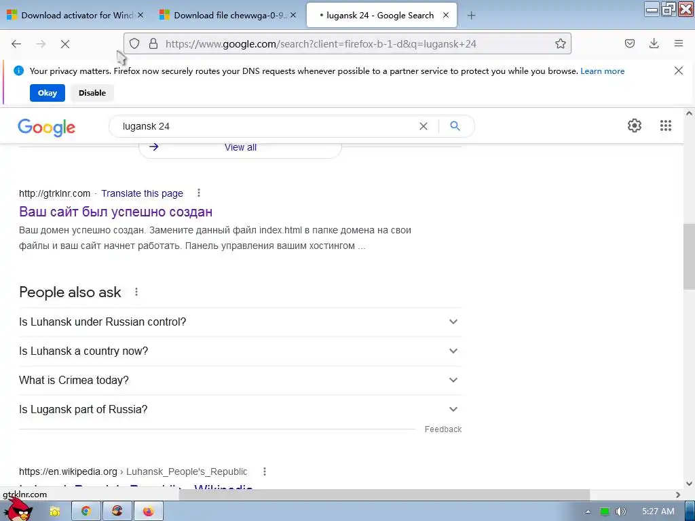Click the scrollbar down arrow
Screen dimensions: 695x521
[x=689, y=484]
